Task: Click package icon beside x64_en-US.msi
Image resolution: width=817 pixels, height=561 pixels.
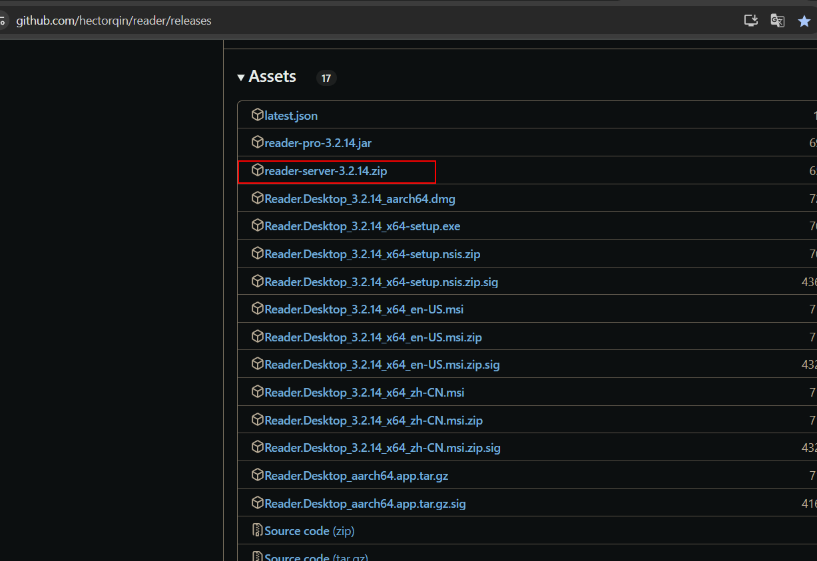Action: tap(258, 309)
